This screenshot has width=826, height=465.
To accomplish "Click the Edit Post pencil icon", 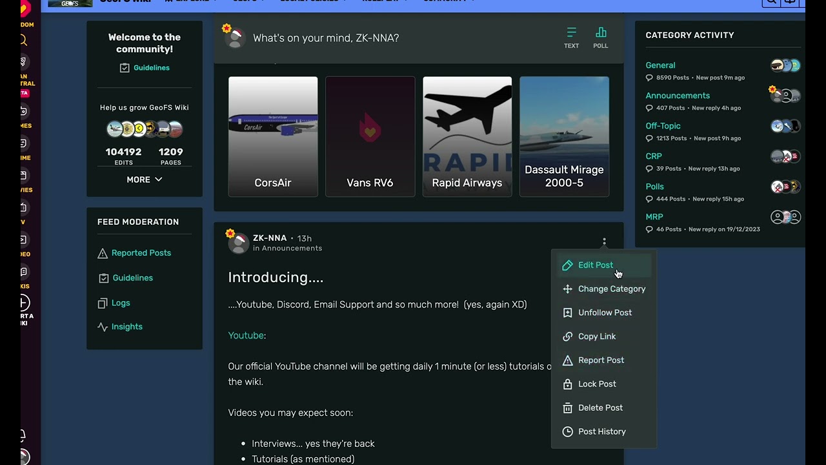I will click(x=567, y=265).
